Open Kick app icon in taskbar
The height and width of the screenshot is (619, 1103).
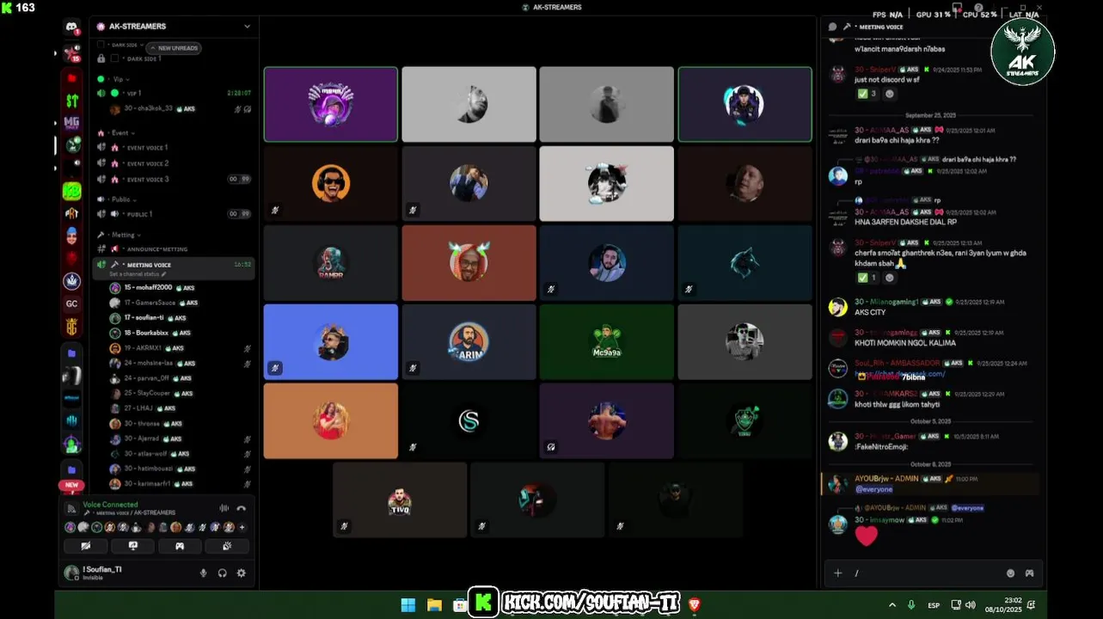[x=483, y=603]
